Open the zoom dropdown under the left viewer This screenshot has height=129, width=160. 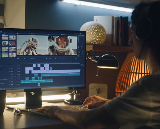18,58
